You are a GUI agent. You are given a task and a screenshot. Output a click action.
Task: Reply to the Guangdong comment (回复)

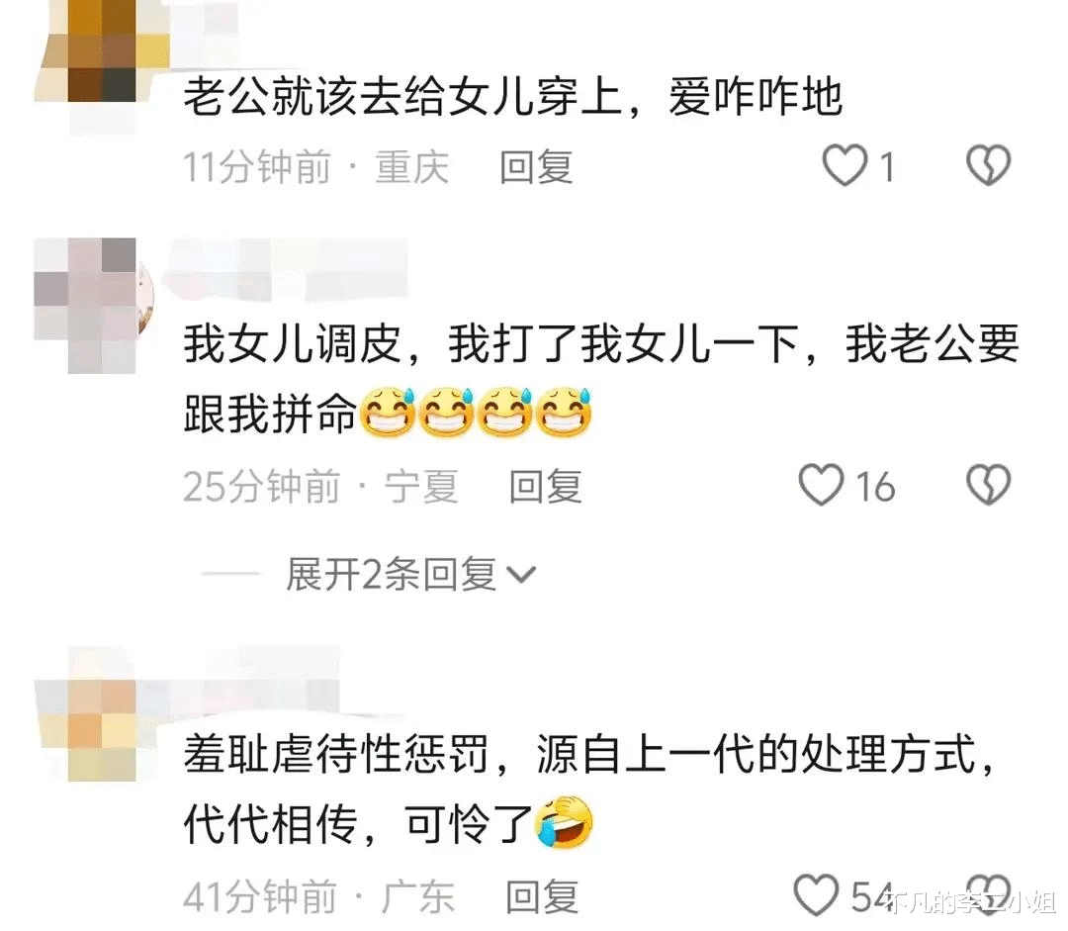coord(542,896)
